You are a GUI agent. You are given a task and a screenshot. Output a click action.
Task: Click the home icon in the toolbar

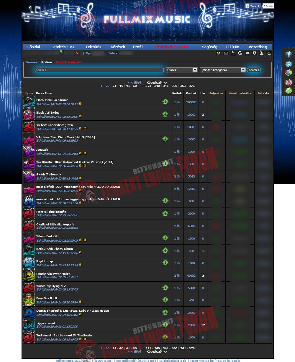pyautogui.click(x=269, y=53)
